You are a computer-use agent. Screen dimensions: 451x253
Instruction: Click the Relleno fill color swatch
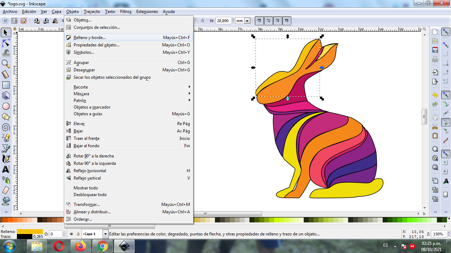click(30, 232)
